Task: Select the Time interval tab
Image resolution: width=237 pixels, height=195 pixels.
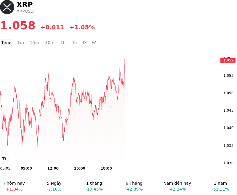Action: pyautogui.click(x=6, y=43)
